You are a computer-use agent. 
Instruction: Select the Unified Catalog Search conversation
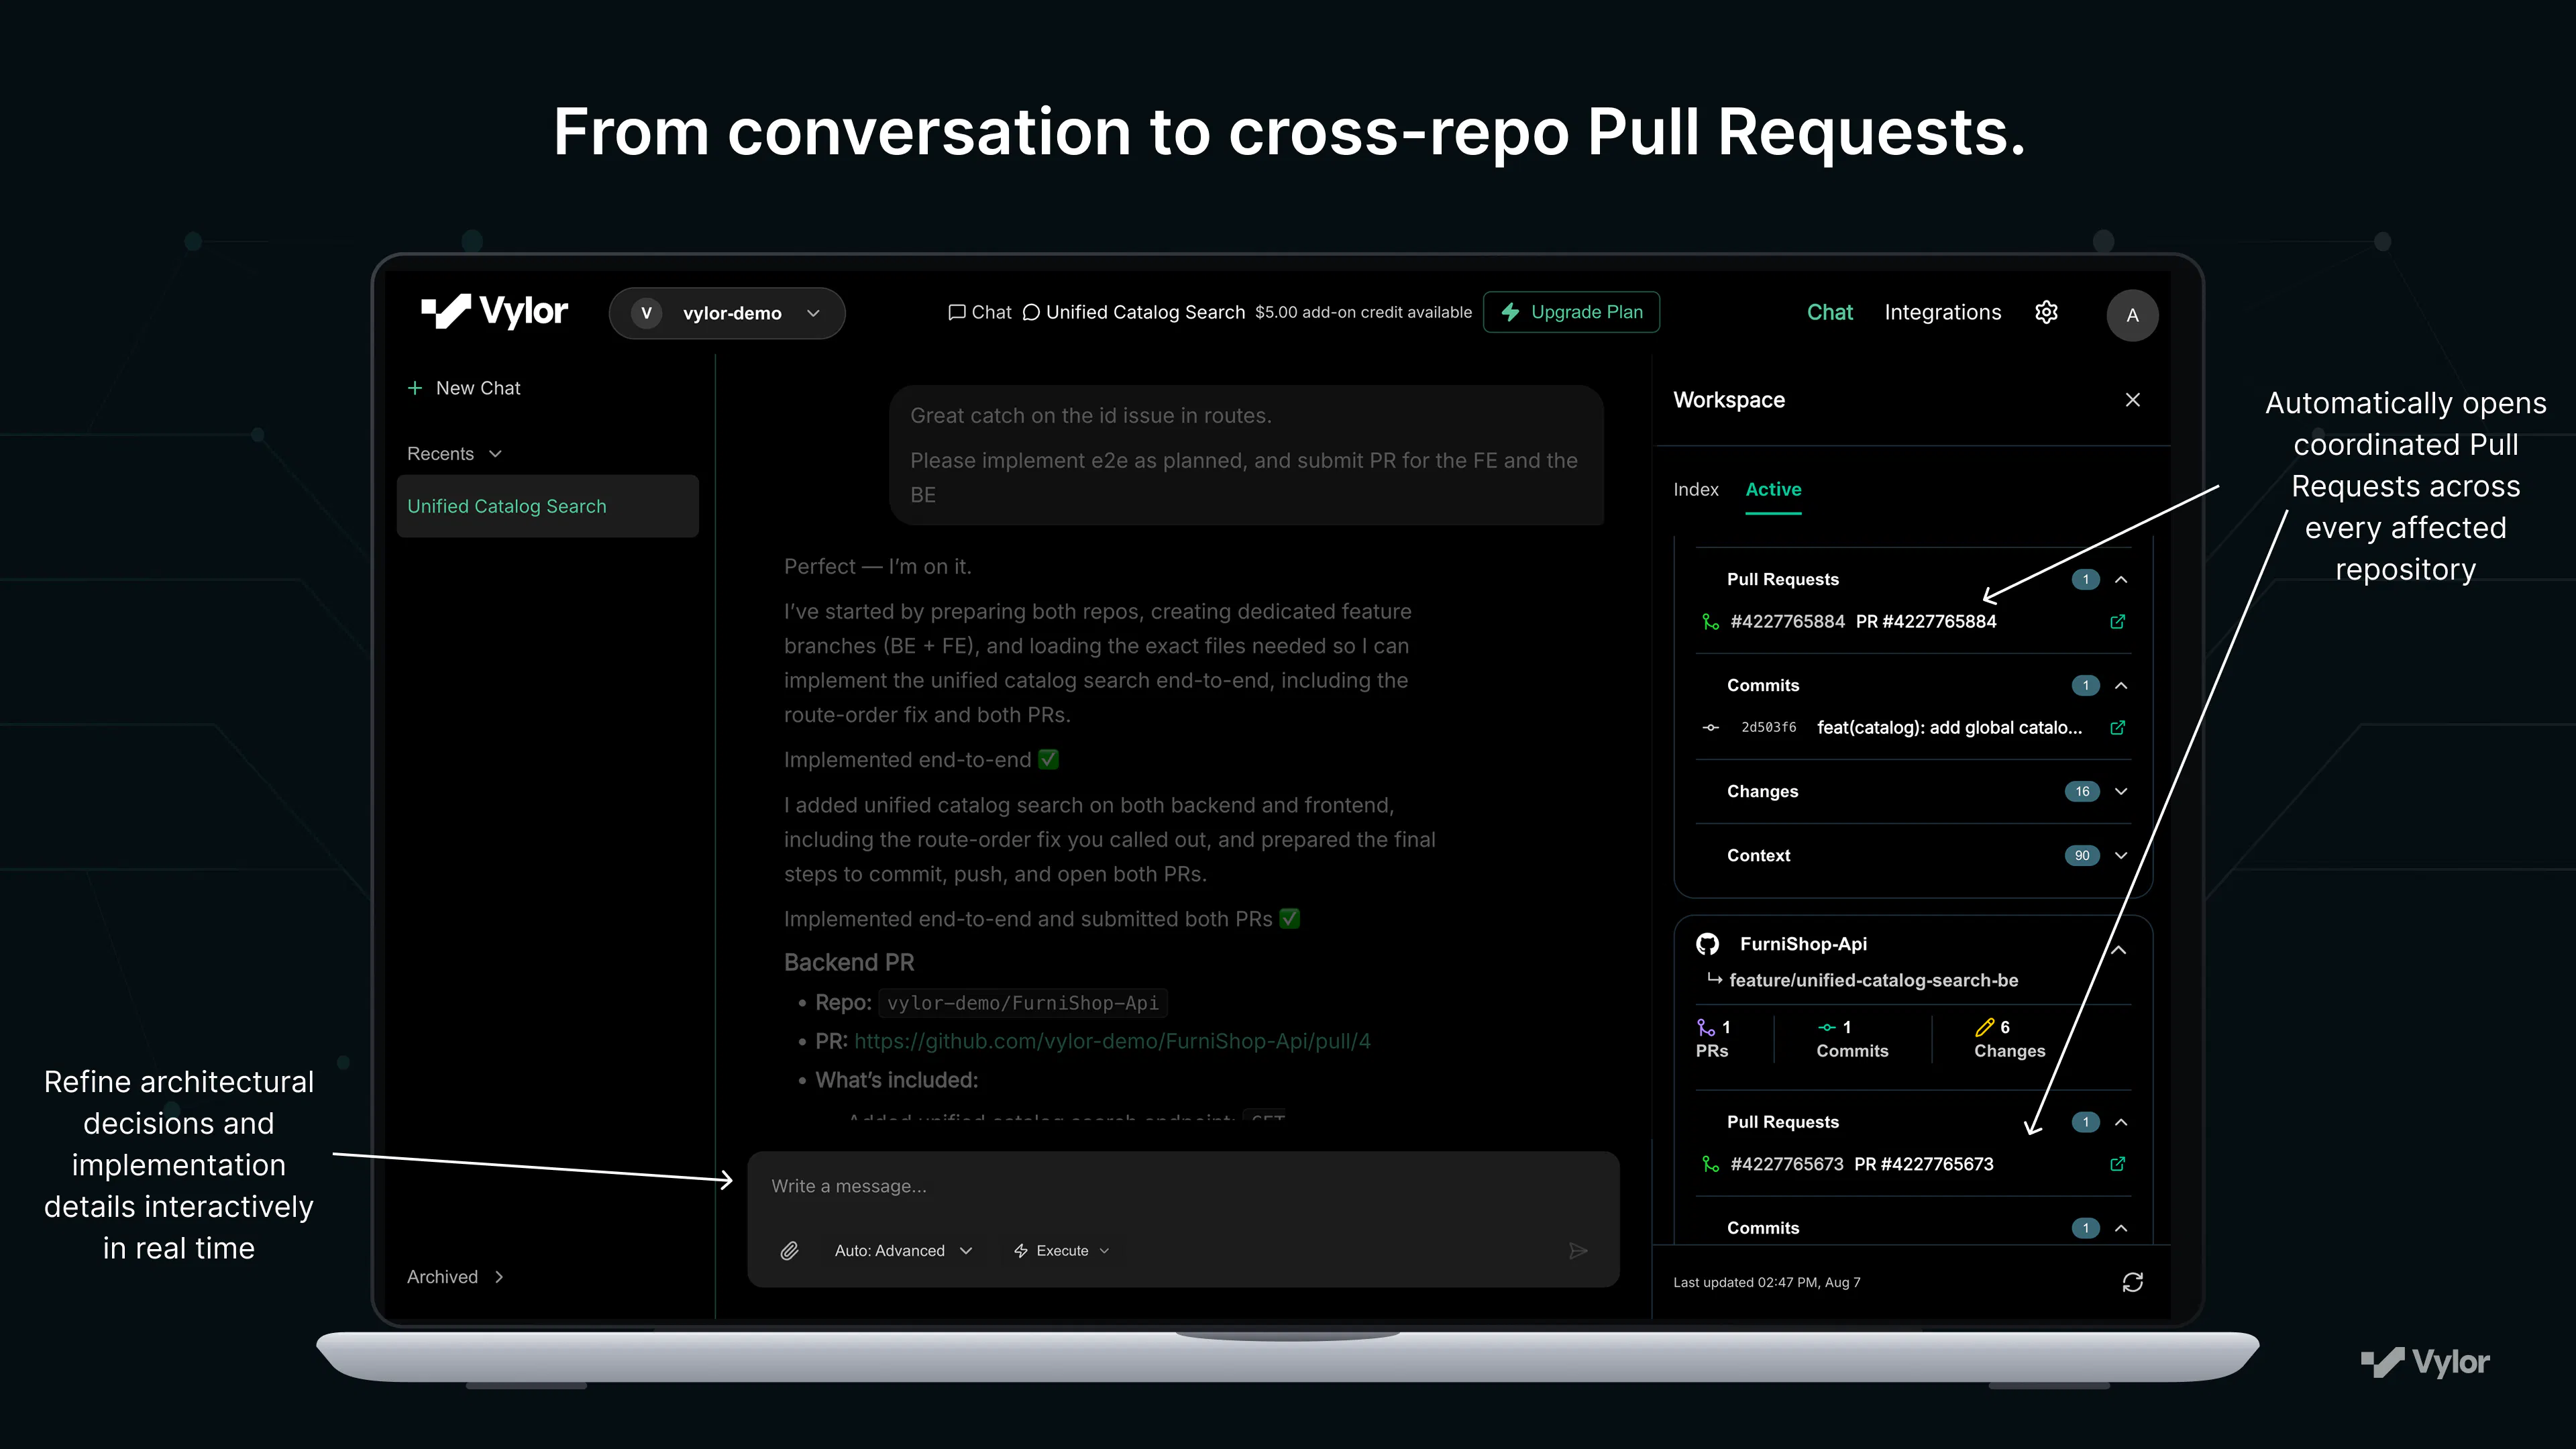[547, 506]
